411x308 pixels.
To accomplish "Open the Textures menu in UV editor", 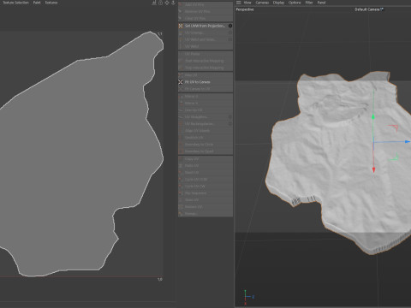I will click(51, 3).
